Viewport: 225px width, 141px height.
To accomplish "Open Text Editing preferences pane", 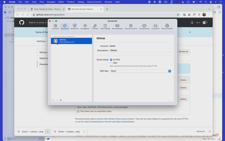I will pyautogui.click(x=105, y=26).
